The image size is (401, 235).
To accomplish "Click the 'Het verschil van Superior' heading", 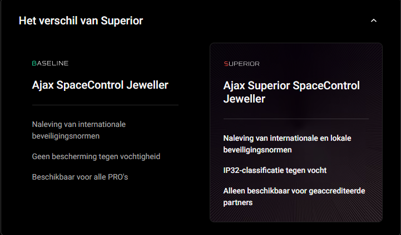I will pyautogui.click(x=81, y=21).
